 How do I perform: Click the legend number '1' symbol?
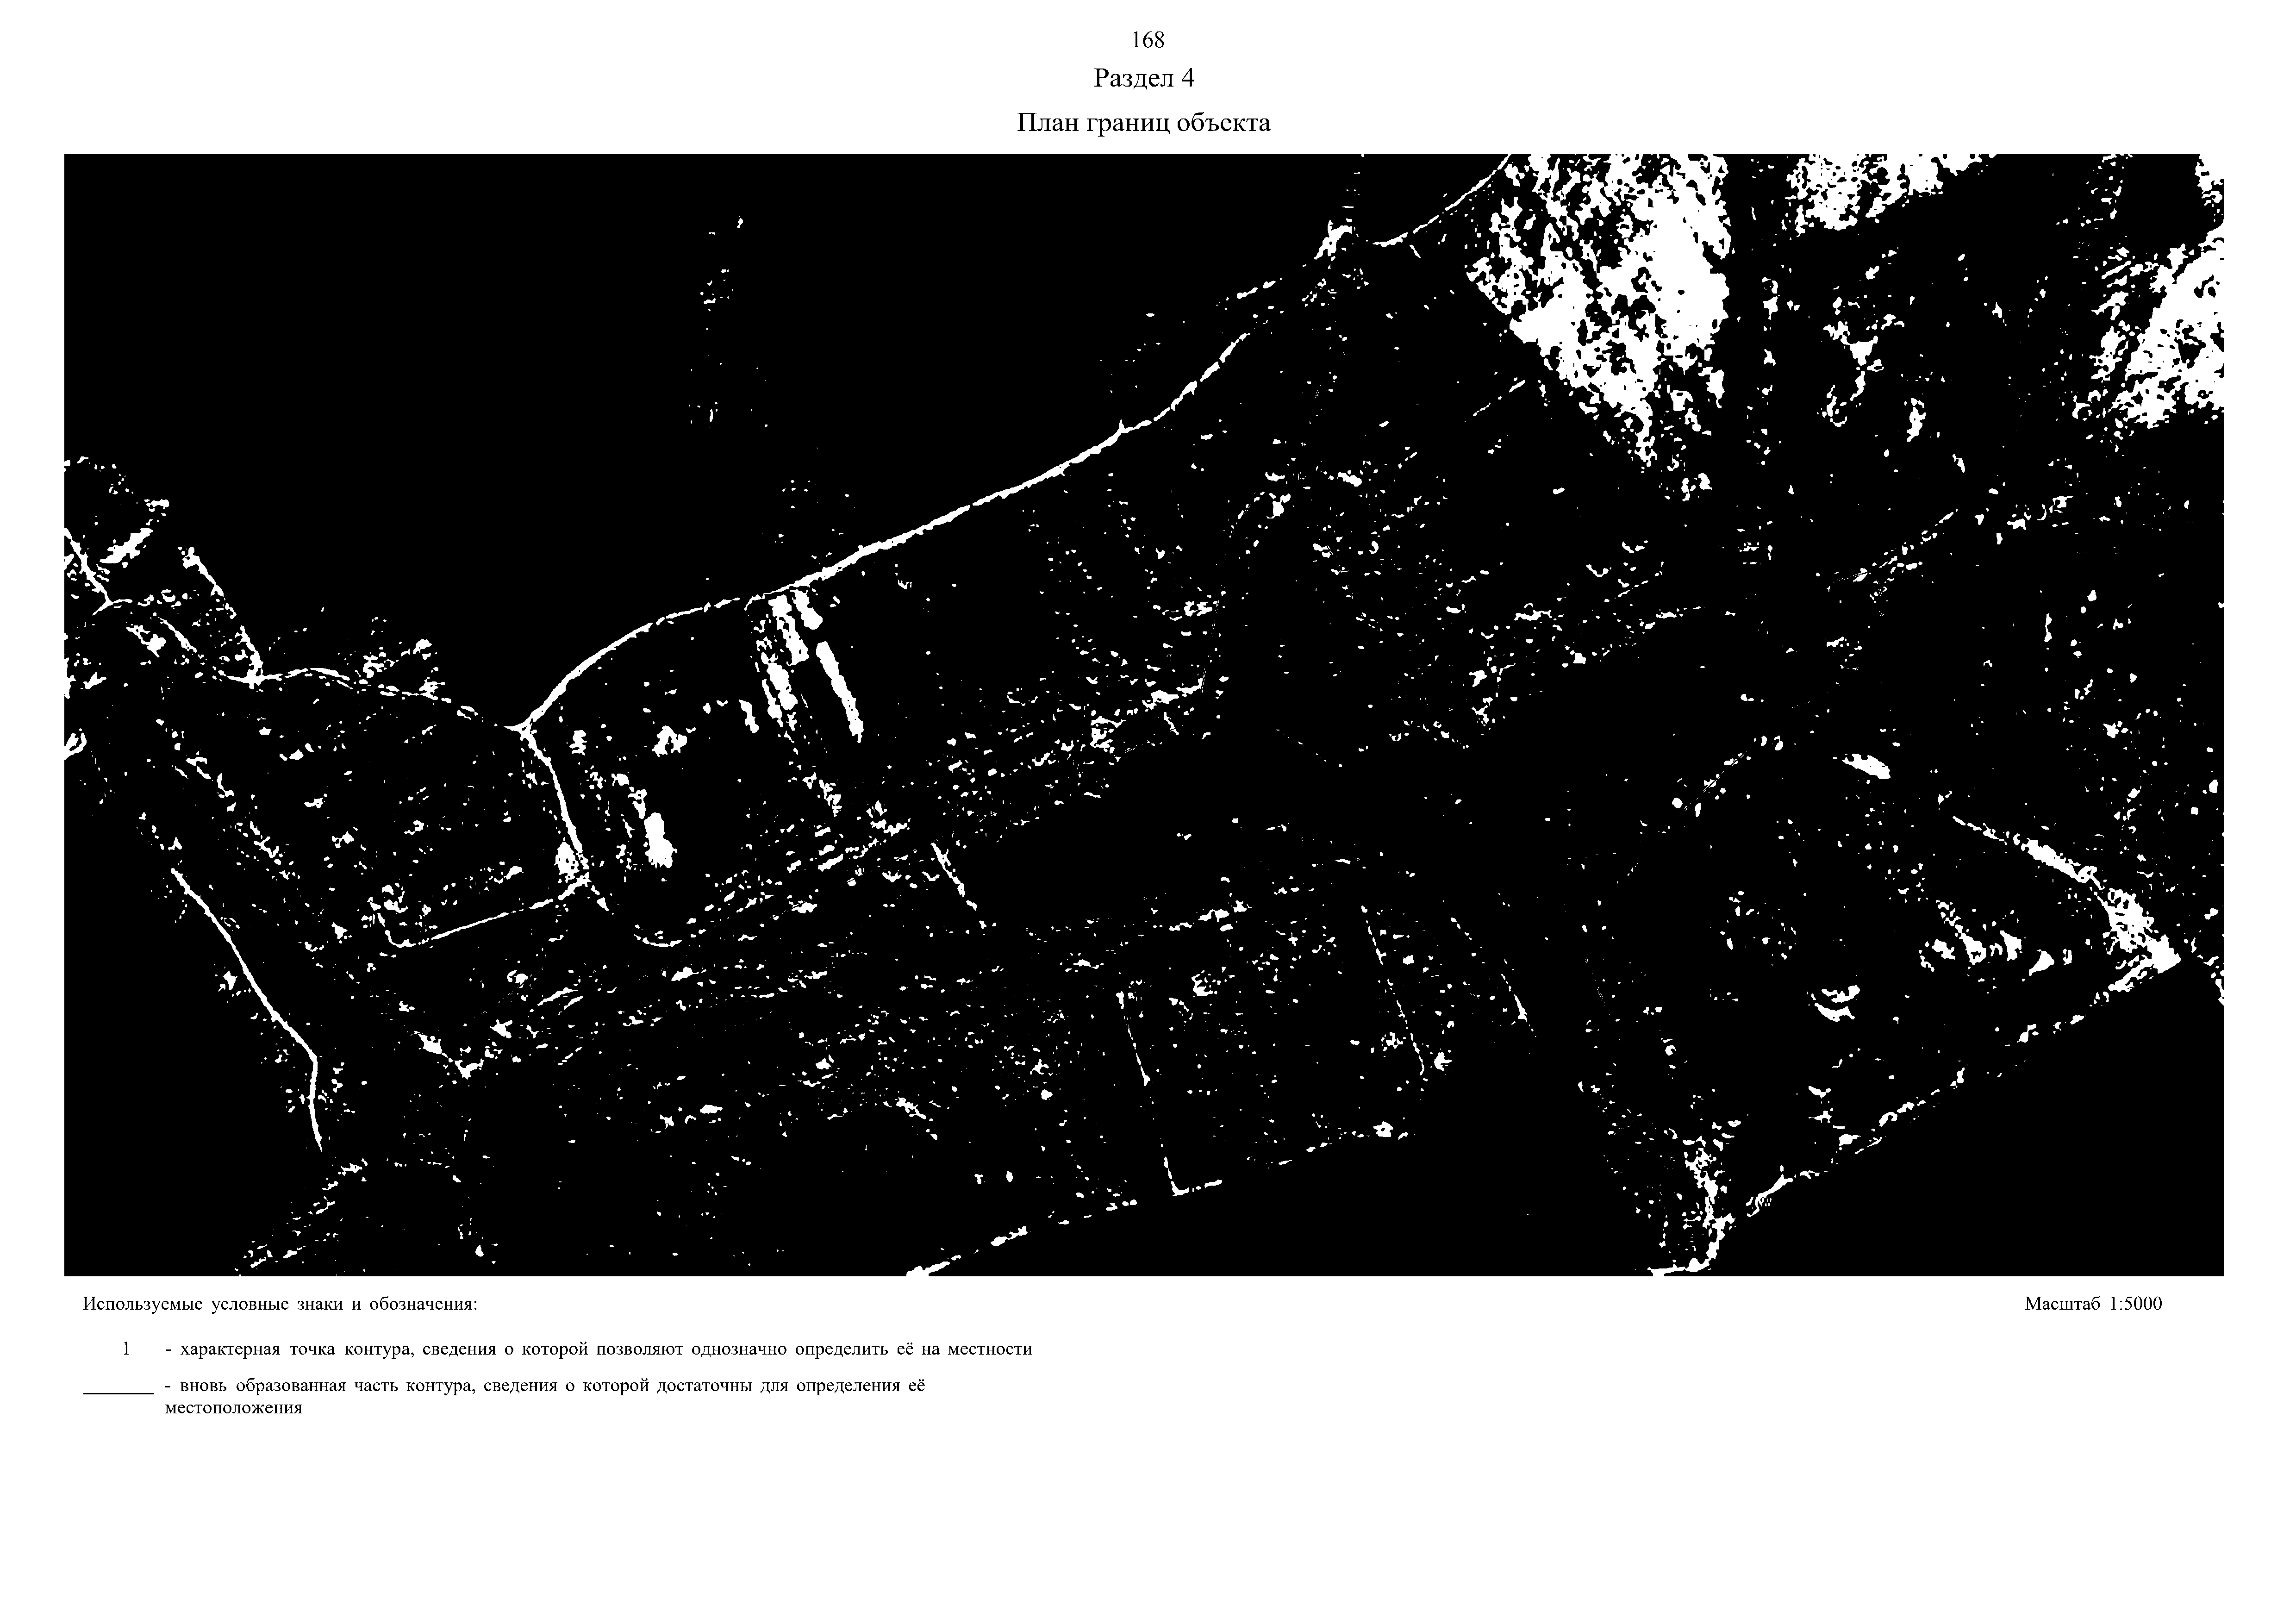(126, 1349)
